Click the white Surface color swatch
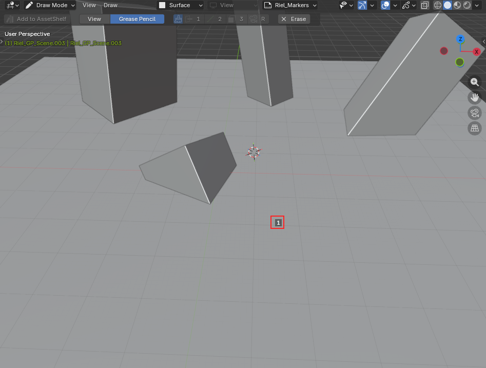 pos(162,5)
